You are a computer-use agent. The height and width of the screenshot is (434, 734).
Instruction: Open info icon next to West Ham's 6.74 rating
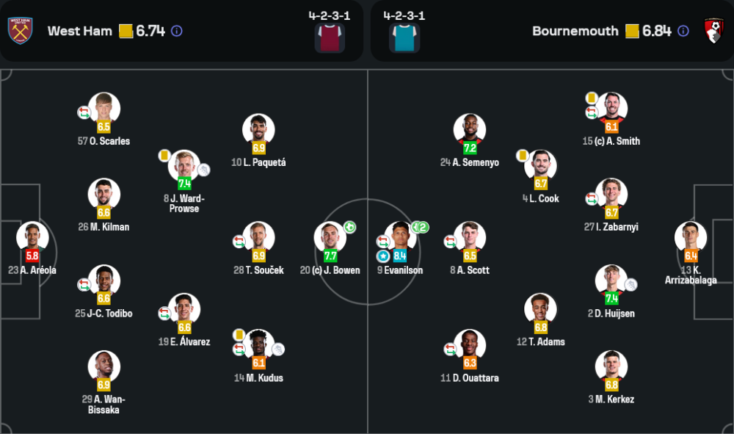[177, 32]
